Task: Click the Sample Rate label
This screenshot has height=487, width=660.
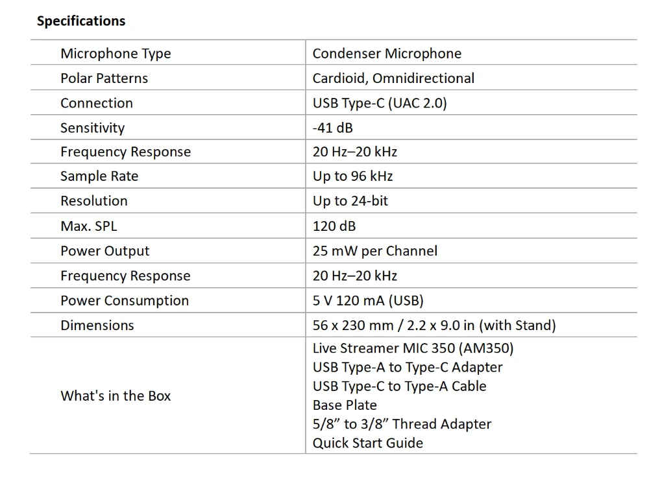Action: 99,176
